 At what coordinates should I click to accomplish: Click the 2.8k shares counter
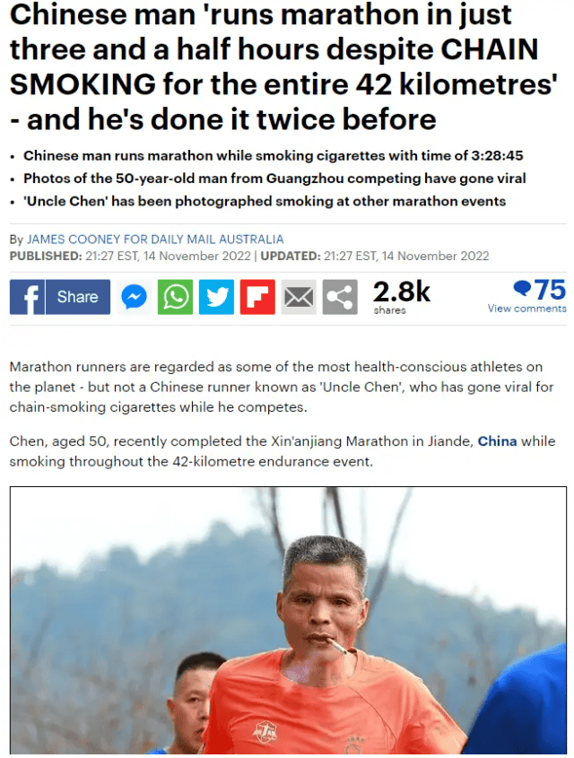(401, 297)
